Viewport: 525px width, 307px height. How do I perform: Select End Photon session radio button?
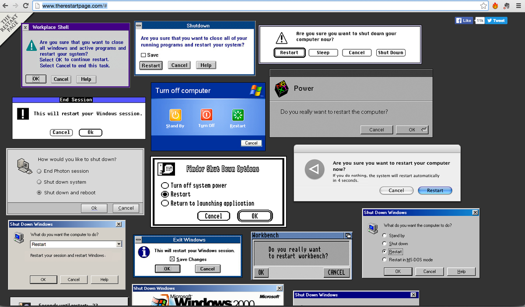pos(39,171)
